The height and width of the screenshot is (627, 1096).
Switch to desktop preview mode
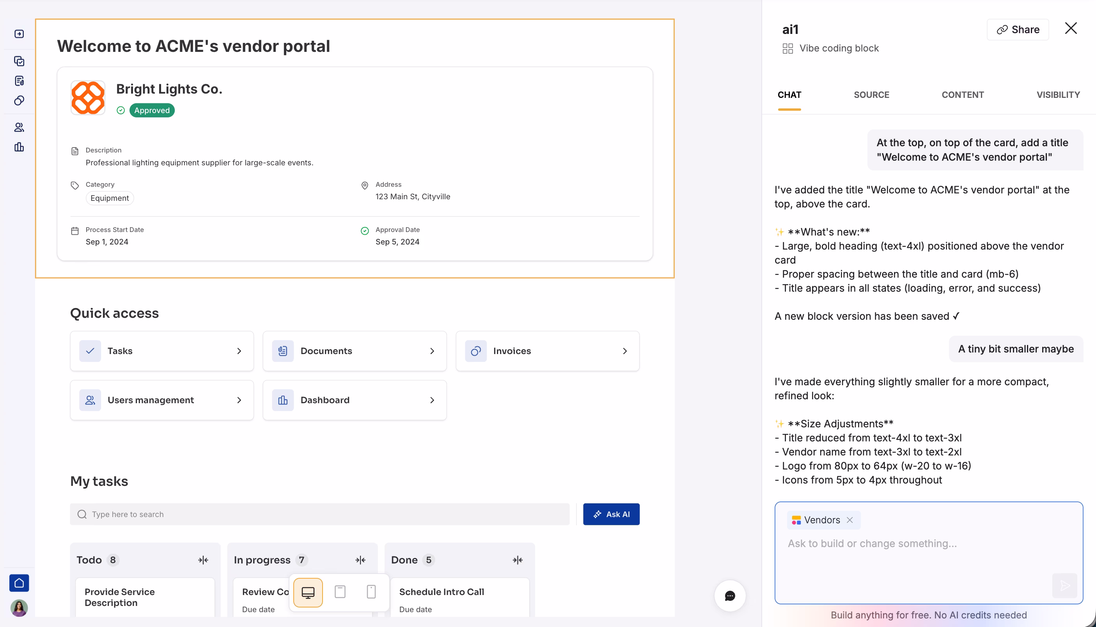pos(308,593)
